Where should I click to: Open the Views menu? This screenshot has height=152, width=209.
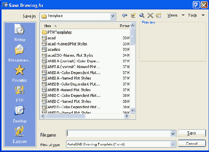(x=176, y=15)
